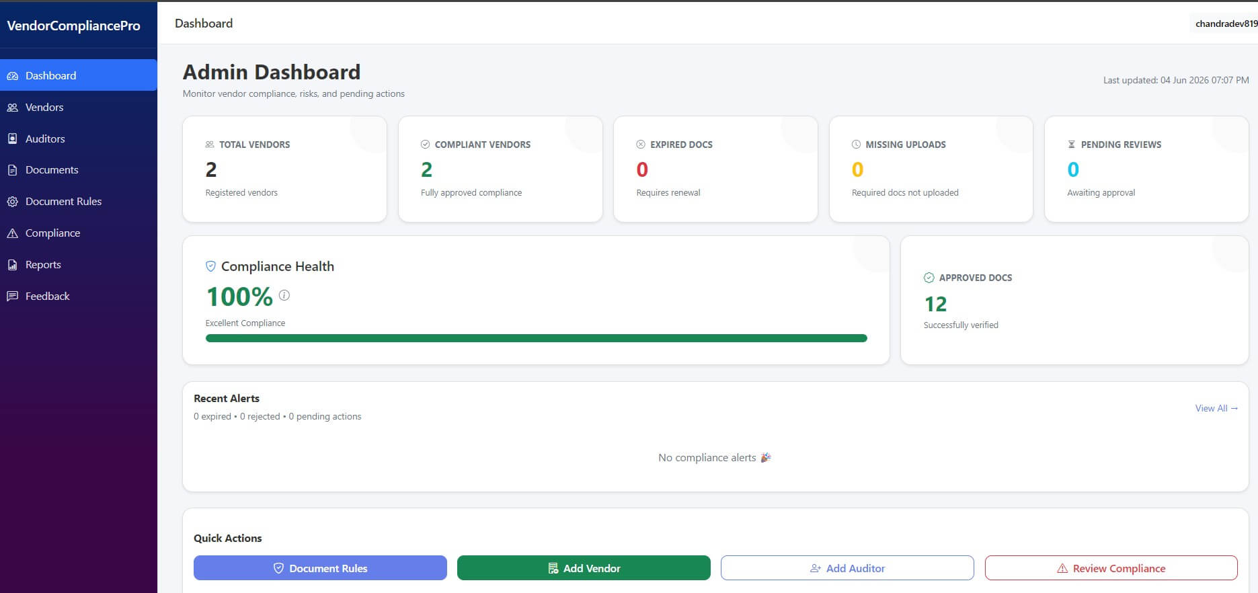Click the 'Excellent Compliance' label
Screen dimensions: 1258x593
point(245,323)
